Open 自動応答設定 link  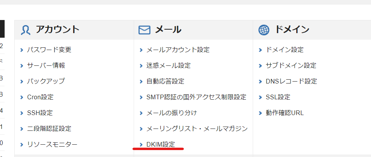165,81
